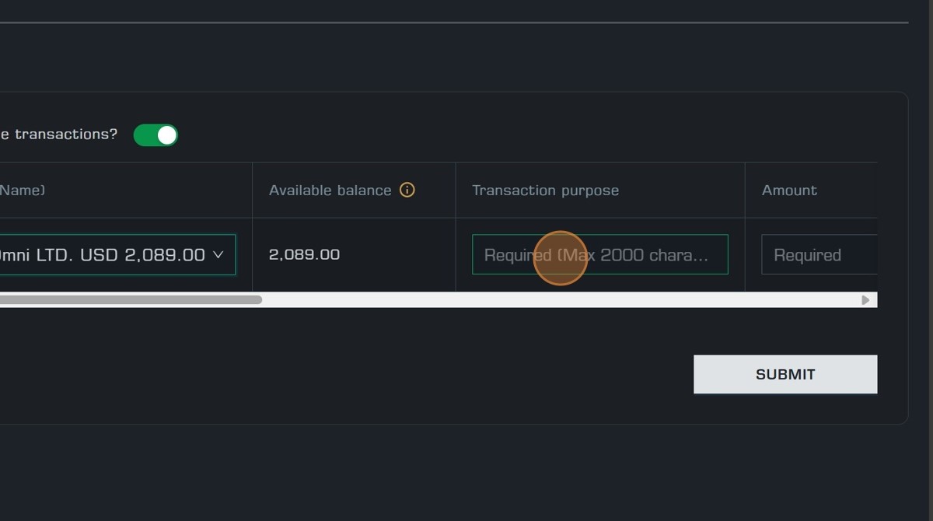Image resolution: width=933 pixels, height=521 pixels.
Task: Expand the account selector chevron arrow
Action: (x=218, y=255)
